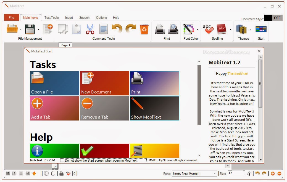Image resolution: width=287 pixels, height=182 pixels.
Task: Select the Page 1 document tab
Action: click(x=65, y=45)
